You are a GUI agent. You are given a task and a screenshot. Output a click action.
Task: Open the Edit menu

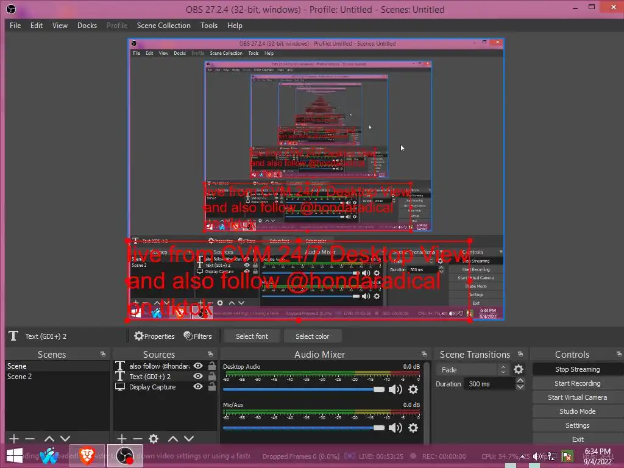click(x=36, y=26)
